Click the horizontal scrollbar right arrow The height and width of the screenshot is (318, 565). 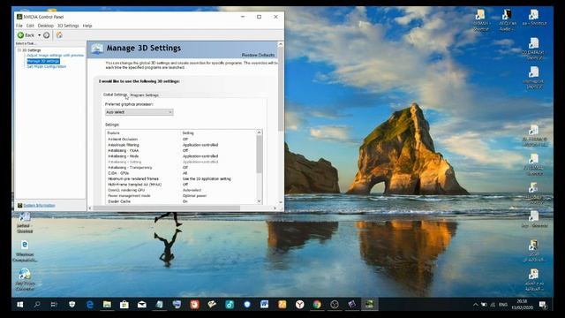tap(275, 208)
